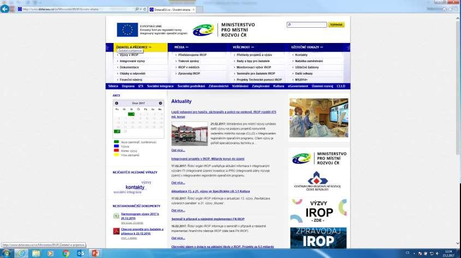Select Zpravodaj IROP menu entry
This screenshot has height=258, width=461.
(189, 73)
